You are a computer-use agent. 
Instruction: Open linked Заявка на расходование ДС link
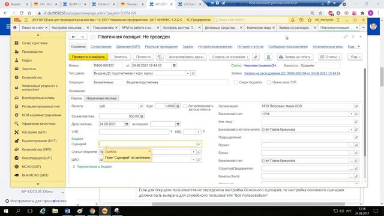point(292,73)
